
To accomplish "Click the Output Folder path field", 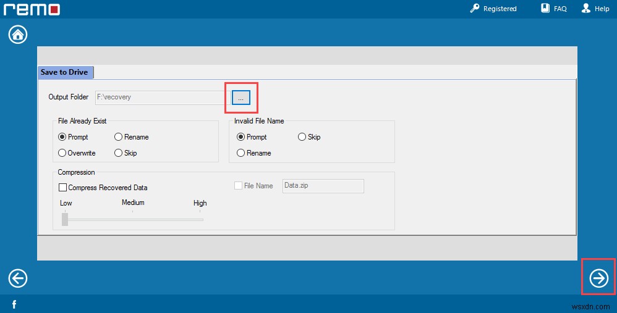I will pos(162,97).
